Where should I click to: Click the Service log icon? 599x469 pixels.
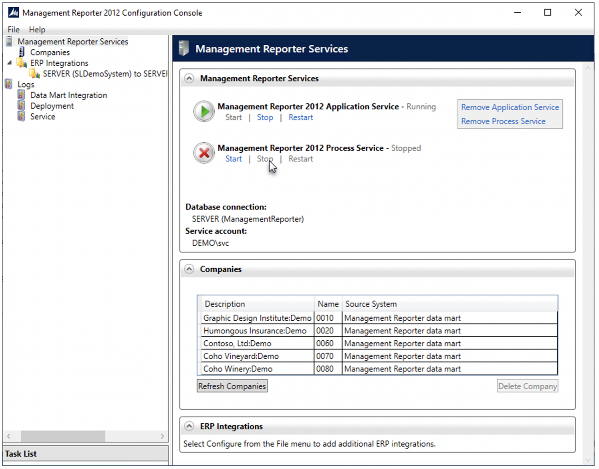point(21,116)
